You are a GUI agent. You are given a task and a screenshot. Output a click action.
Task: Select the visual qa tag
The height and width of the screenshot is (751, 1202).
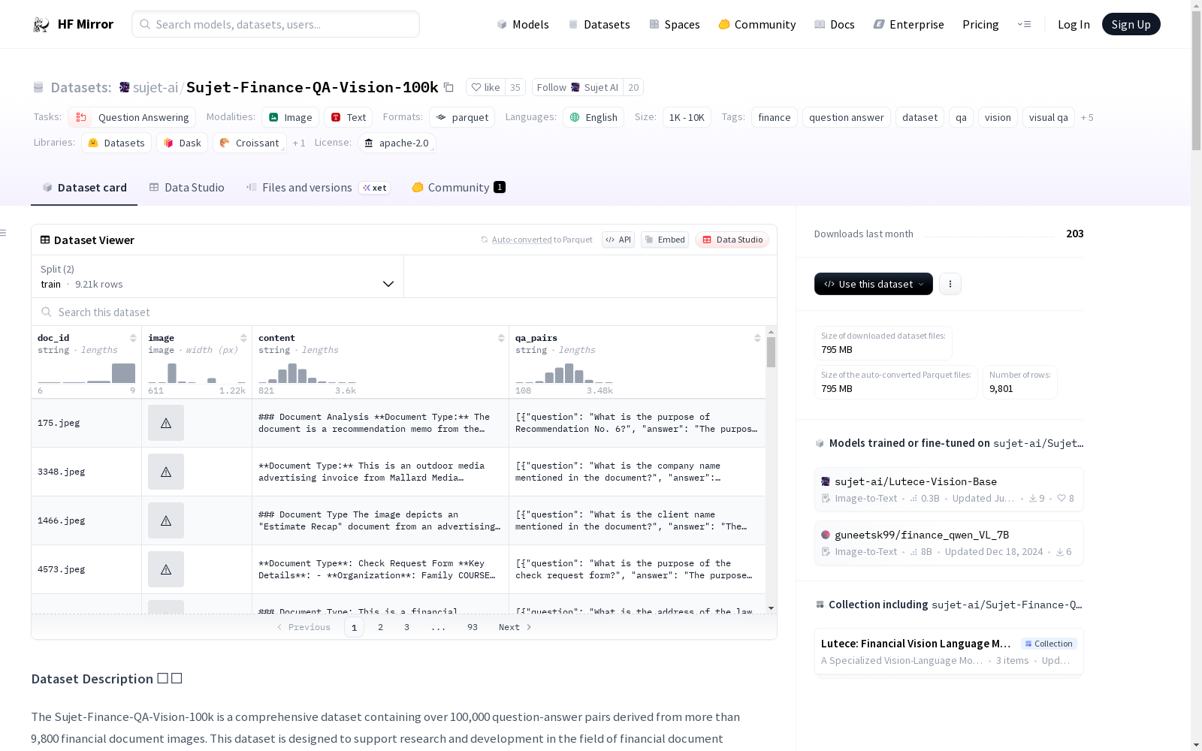pyautogui.click(x=1049, y=117)
